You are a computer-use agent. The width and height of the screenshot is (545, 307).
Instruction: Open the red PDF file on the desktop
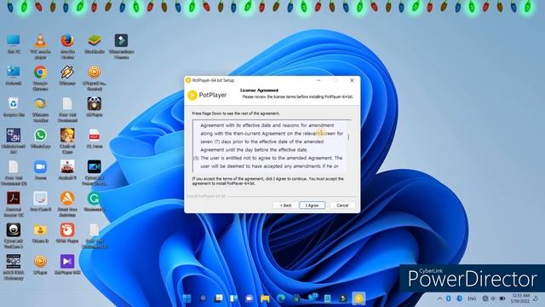(x=95, y=138)
